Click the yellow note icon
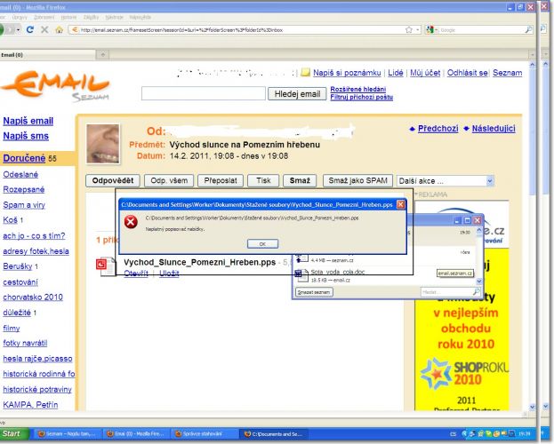Viewport: 554px width, 444px height. pyautogui.click(x=305, y=73)
